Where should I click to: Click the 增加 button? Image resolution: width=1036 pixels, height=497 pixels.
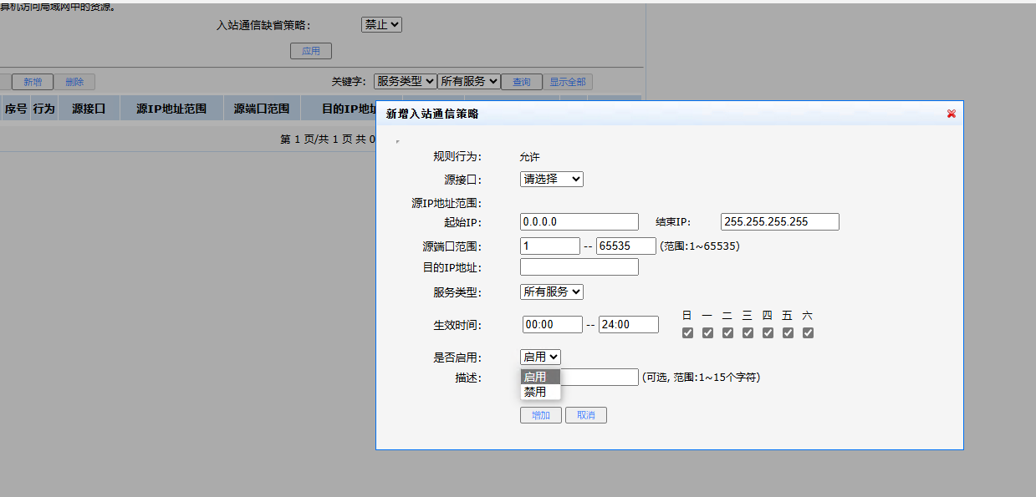[x=541, y=415]
